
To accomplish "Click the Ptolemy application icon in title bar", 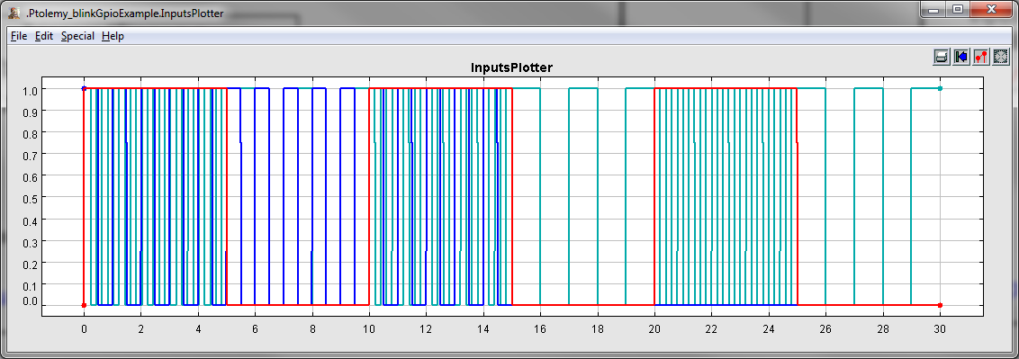I will click(x=14, y=13).
